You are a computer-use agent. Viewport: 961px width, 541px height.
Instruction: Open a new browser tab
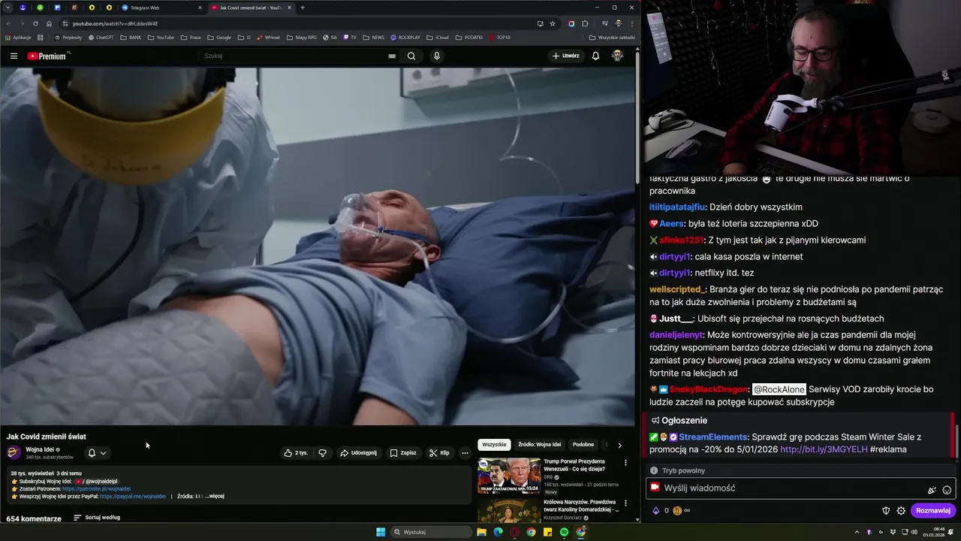(303, 8)
